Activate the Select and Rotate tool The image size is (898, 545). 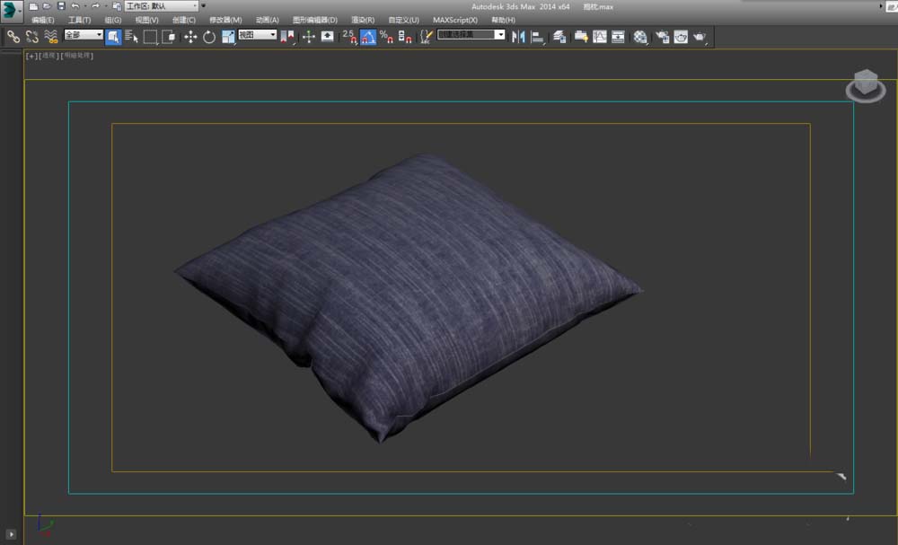209,37
